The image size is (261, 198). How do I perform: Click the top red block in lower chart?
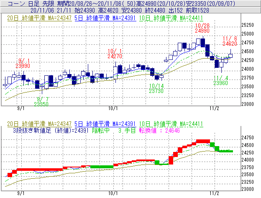pos(203,141)
